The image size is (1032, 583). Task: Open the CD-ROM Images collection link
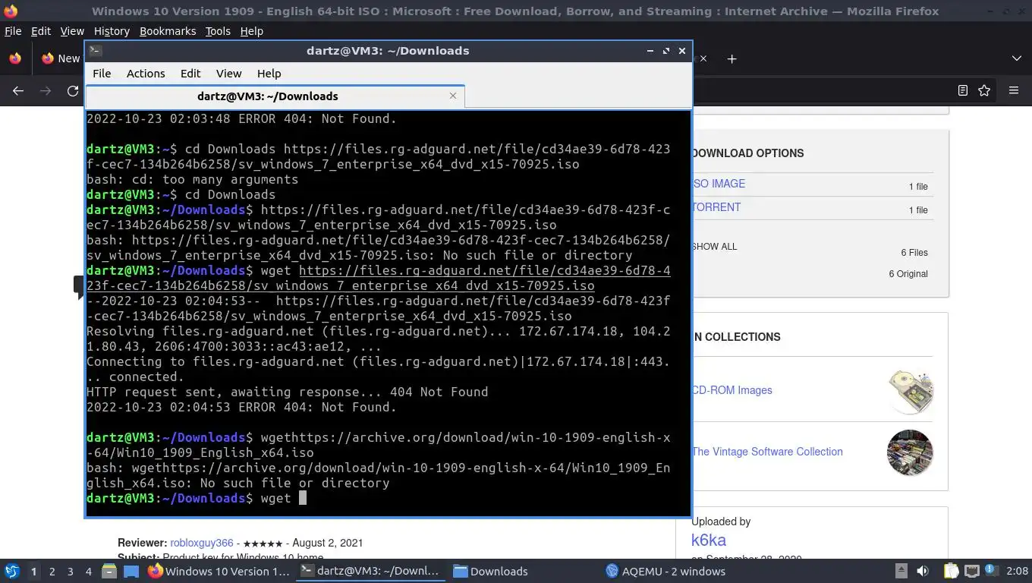pos(732,390)
